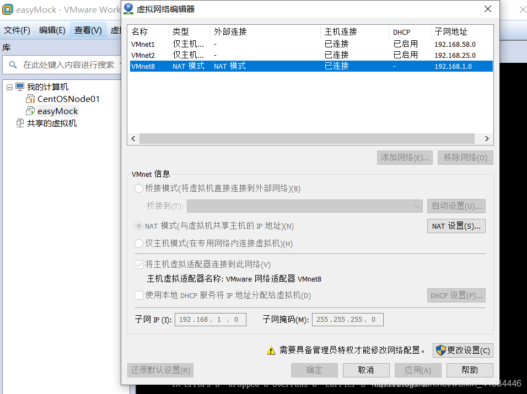Click 自动设置(U) button

point(456,206)
